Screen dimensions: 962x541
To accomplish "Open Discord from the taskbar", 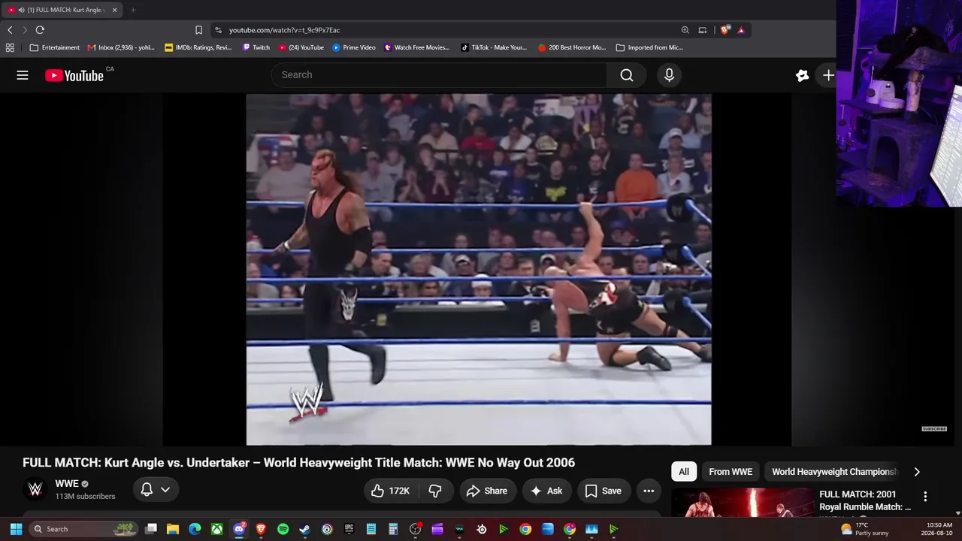I will click(x=239, y=529).
